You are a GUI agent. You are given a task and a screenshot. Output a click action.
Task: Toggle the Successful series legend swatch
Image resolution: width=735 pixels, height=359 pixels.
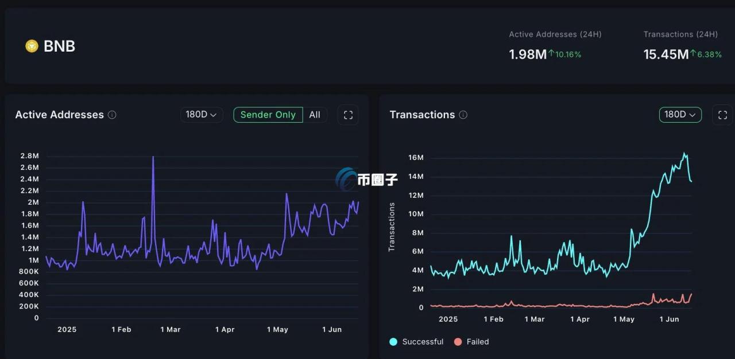coord(393,342)
